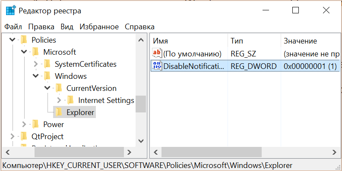The width and height of the screenshot is (342, 171).
Task: Select the Windows key in tree
Action: (71, 76)
